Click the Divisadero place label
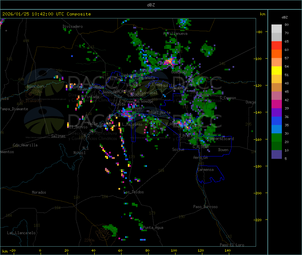The image size is (302, 255). [72, 26]
